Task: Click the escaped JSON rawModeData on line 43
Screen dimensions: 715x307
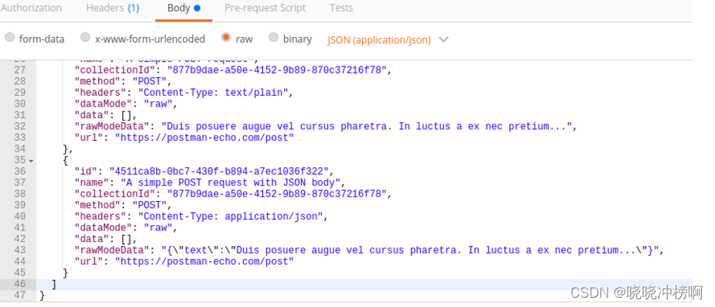Action: (410, 250)
